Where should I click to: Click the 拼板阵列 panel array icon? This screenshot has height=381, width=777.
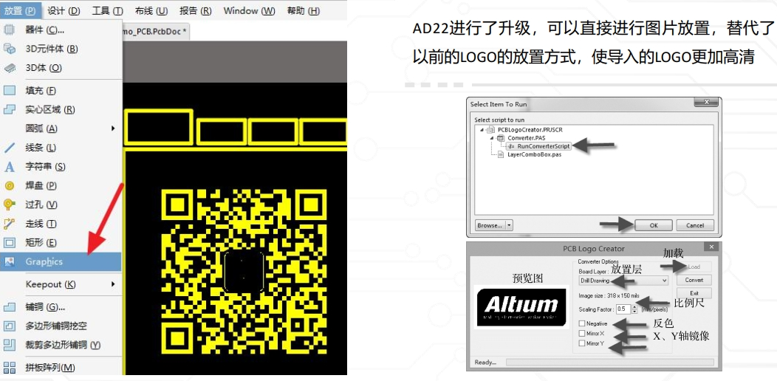[10, 368]
